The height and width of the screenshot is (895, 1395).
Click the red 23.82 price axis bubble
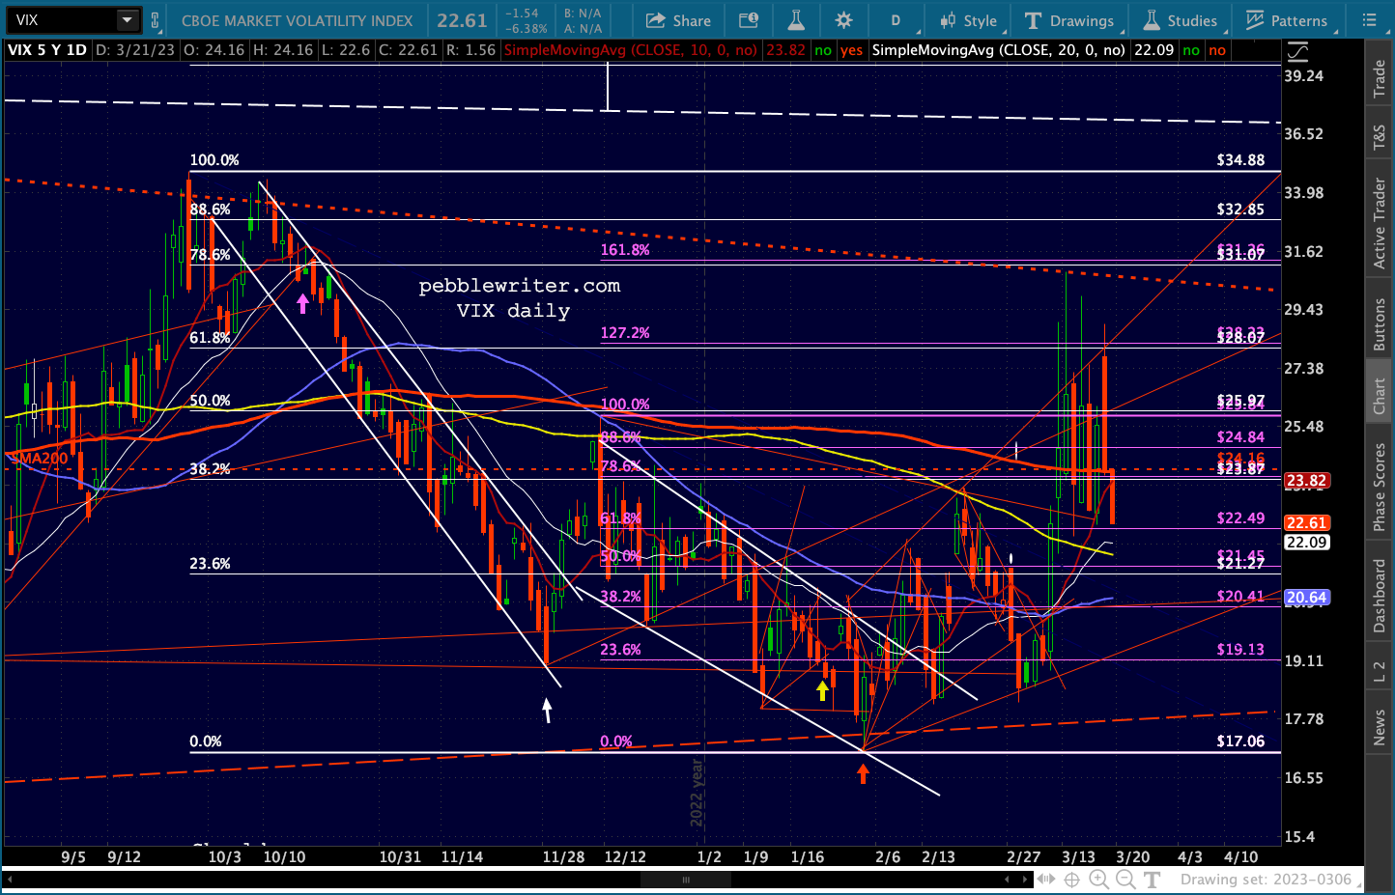point(1306,481)
